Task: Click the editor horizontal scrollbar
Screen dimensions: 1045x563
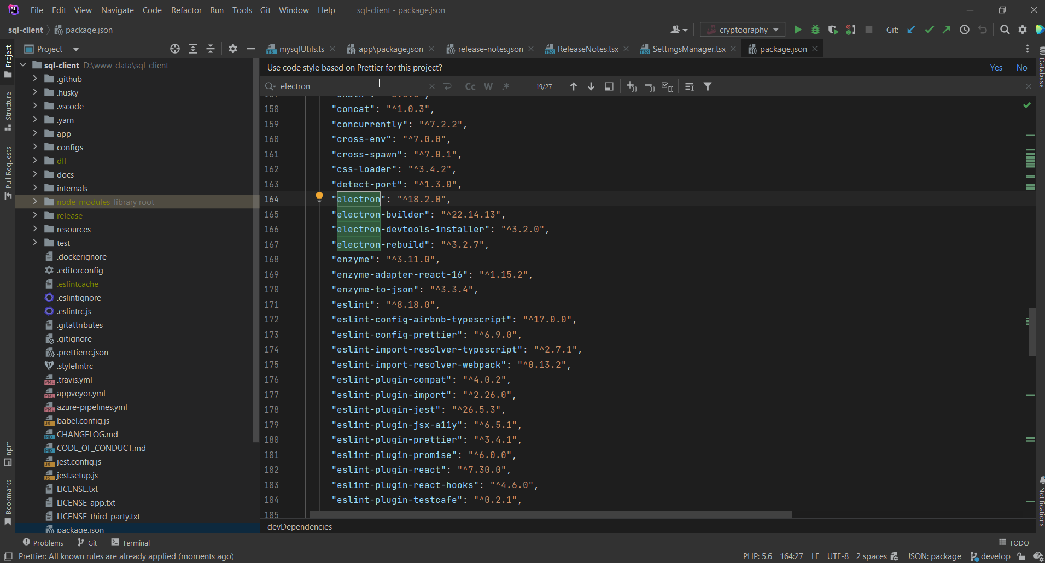Action: tap(551, 514)
